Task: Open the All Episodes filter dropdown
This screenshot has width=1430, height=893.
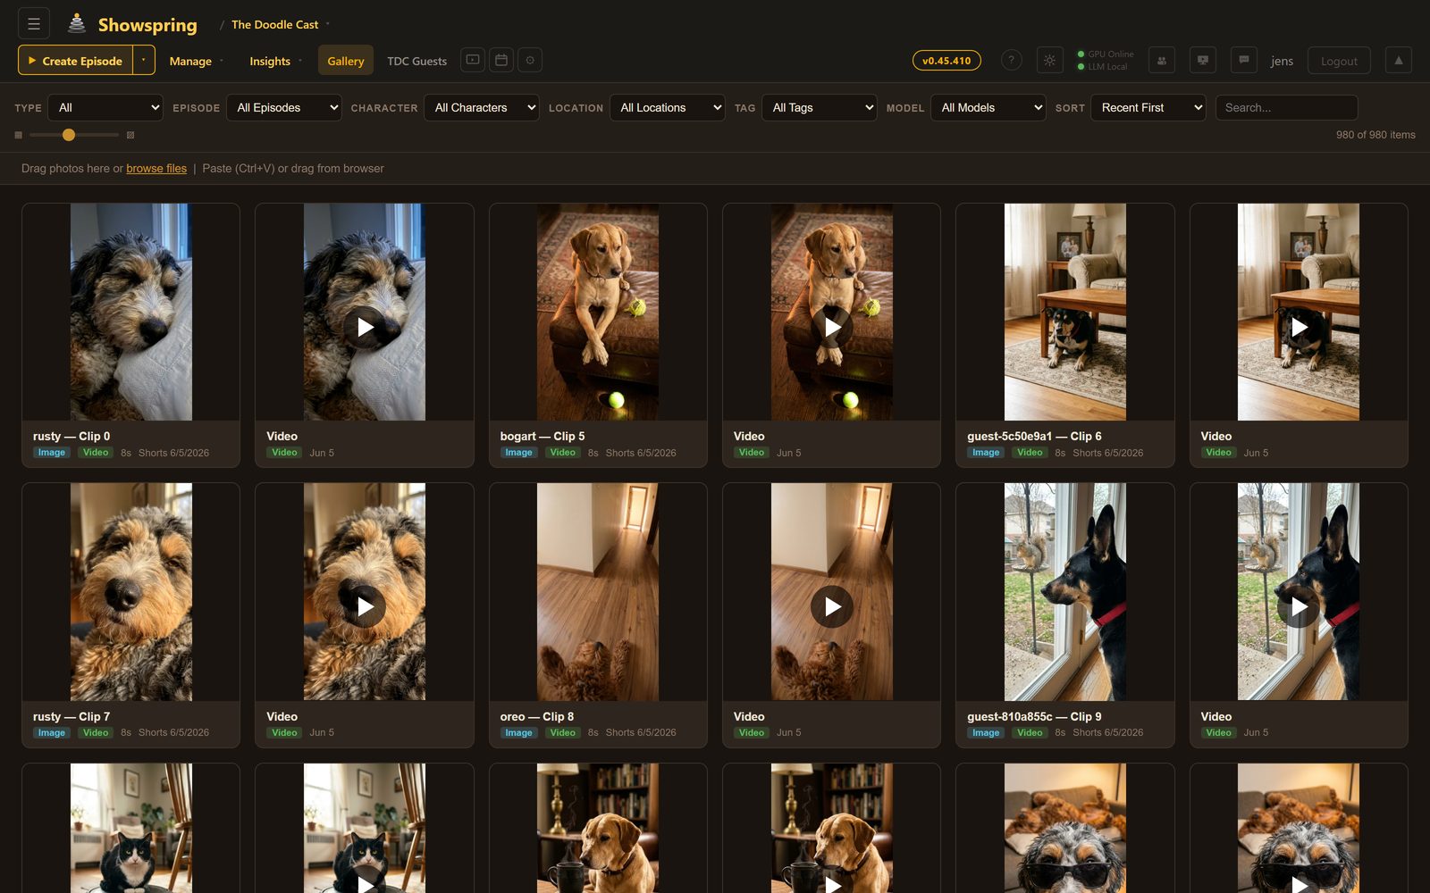Action: click(x=284, y=107)
